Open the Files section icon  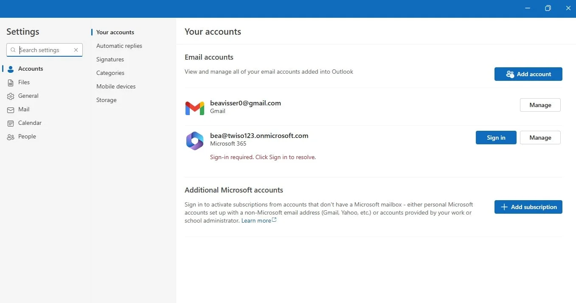pyautogui.click(x=10, y=82)
